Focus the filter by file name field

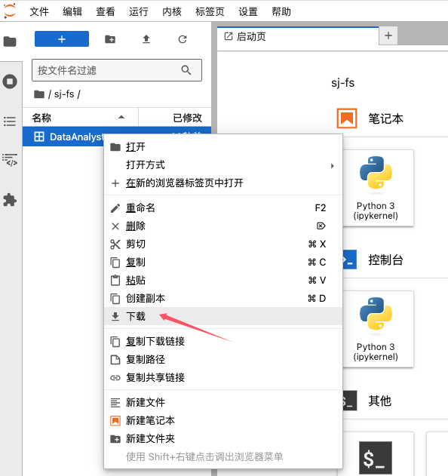tap(117, 70)
